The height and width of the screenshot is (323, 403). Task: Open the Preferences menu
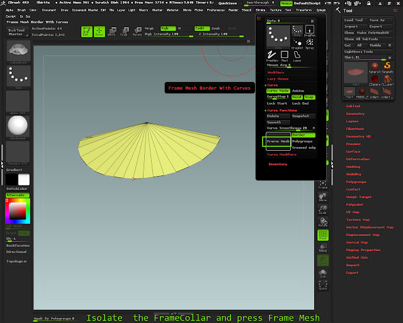coord(215,10)
